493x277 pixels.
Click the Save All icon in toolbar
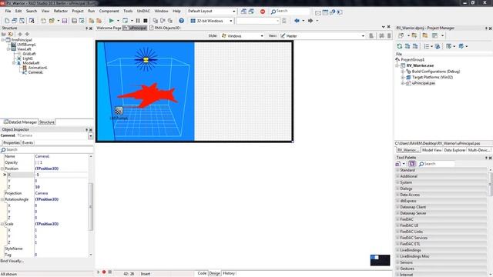[x=74, y=21]
